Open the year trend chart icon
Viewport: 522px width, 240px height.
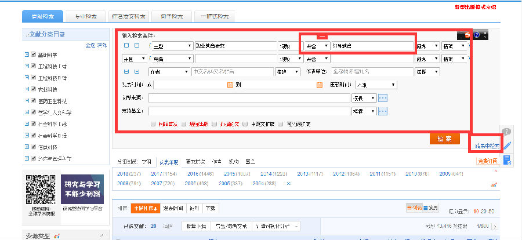click(x=494, y=184)
